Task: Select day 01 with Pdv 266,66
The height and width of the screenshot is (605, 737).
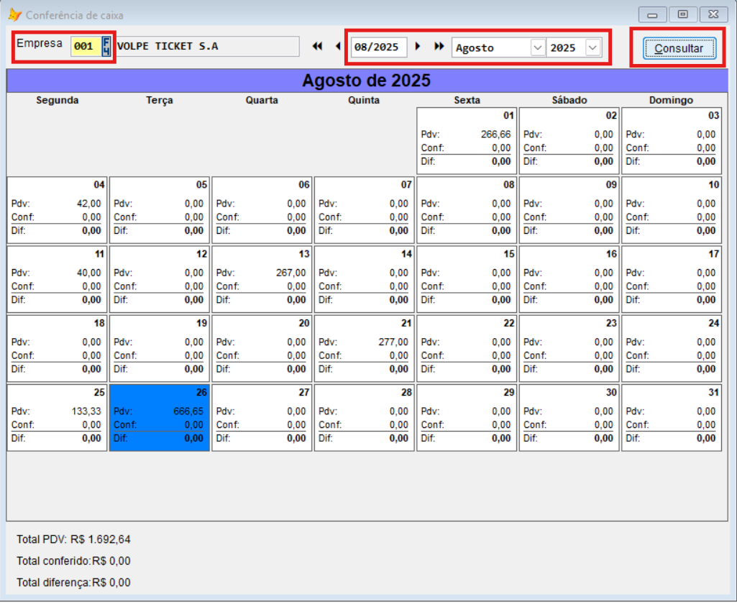Action: 467,141
